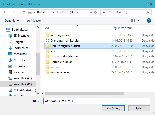
Task: Click the horizontal scrollbar left arrow
Action: [x=43, y=93]
